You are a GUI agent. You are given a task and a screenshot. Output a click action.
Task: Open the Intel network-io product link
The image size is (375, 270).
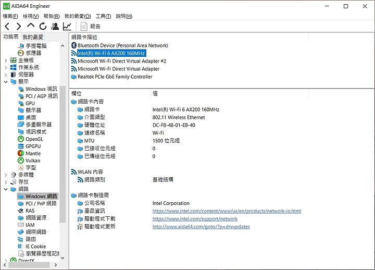tap(227, 211)
